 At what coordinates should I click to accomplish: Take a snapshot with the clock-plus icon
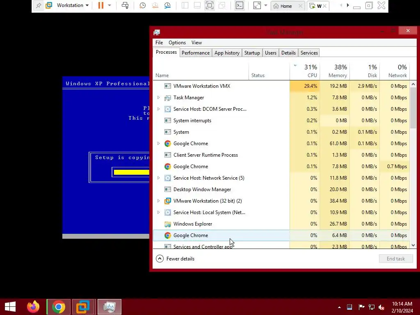[x=142, y=5]
